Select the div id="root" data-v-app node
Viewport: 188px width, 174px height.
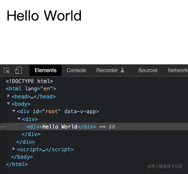pos(58,111)
